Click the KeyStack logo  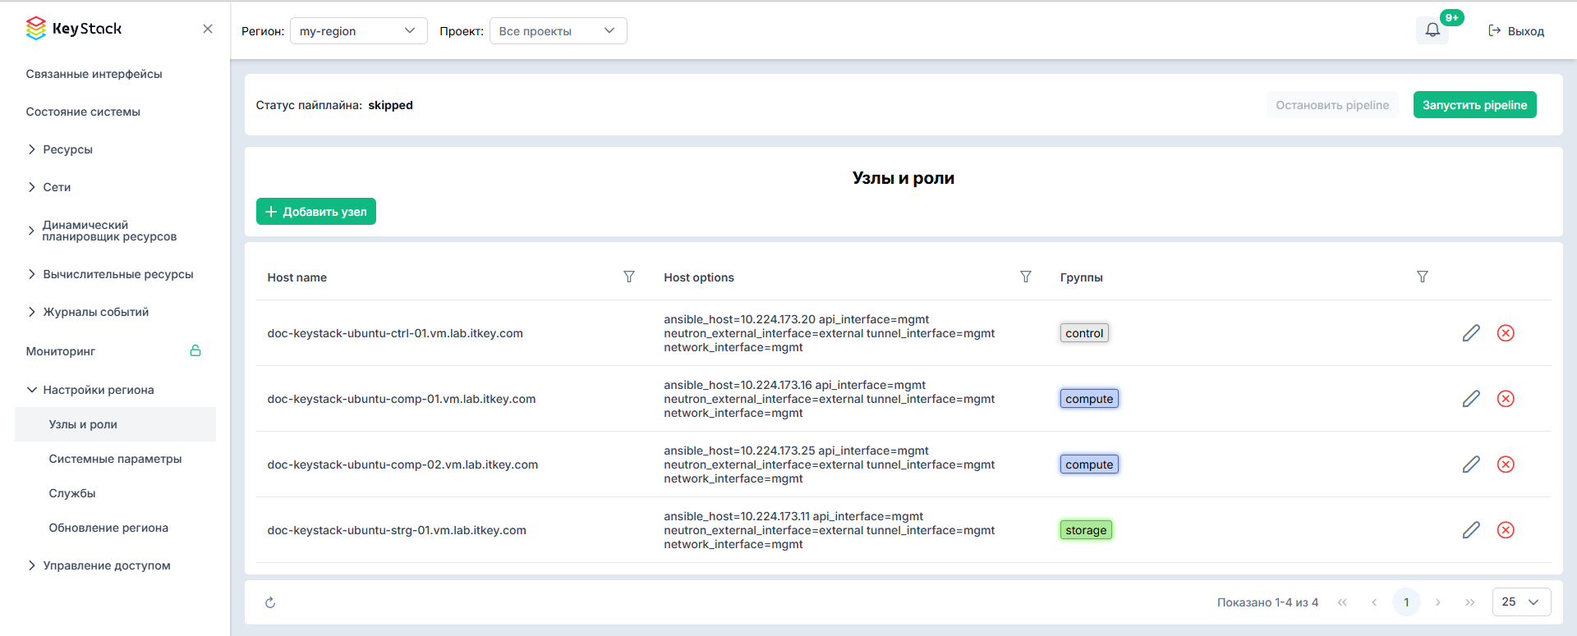click(73, 29)
